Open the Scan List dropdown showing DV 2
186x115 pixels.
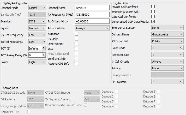37,21
